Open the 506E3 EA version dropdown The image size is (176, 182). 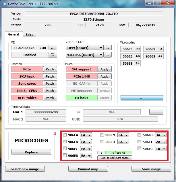[123, 142]
